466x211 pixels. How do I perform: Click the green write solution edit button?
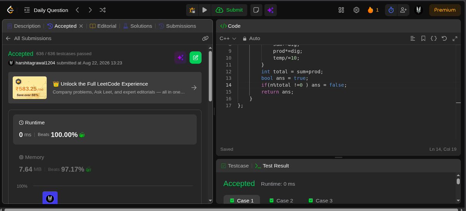(x=195, y=58)
